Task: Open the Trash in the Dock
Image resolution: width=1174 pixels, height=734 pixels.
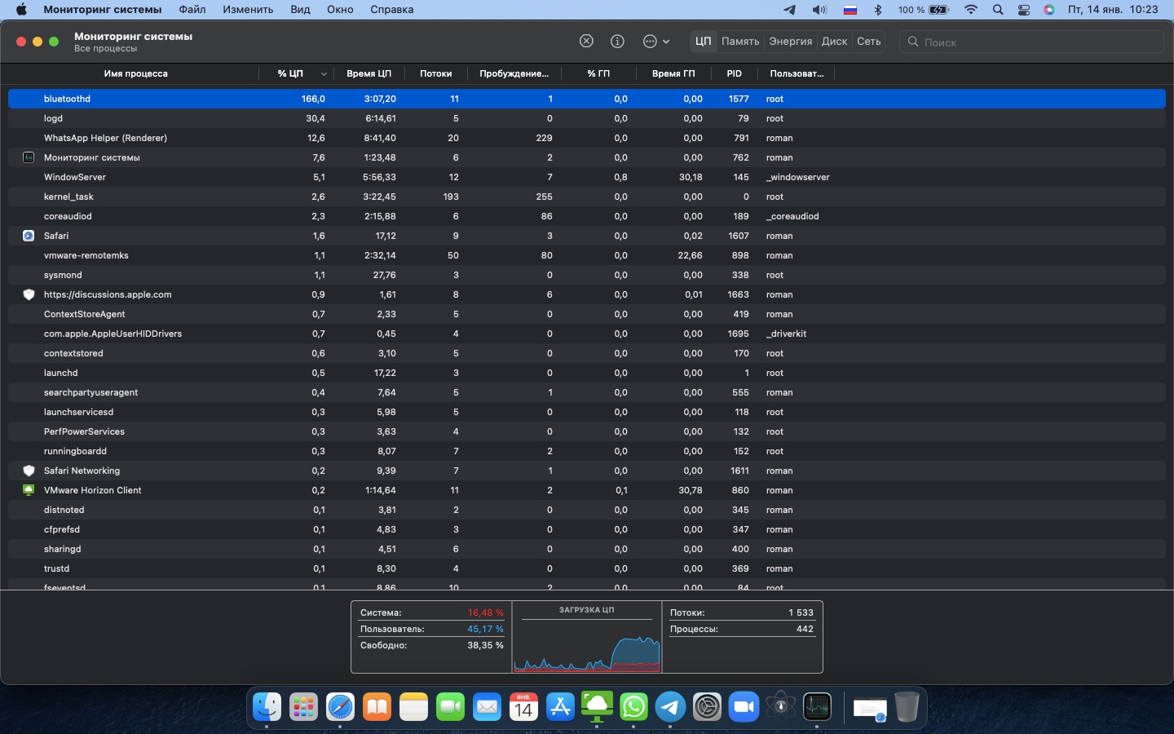Action: [907, 706]
